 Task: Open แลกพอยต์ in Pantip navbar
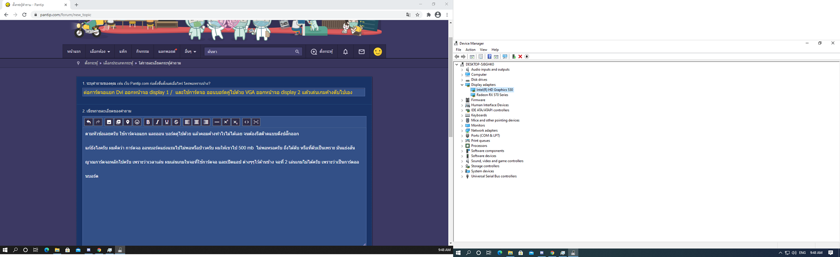point(167,52)
